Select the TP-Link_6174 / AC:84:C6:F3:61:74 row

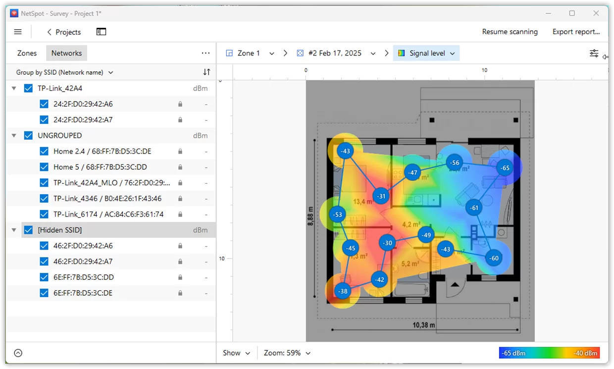[x=111, y=214]
